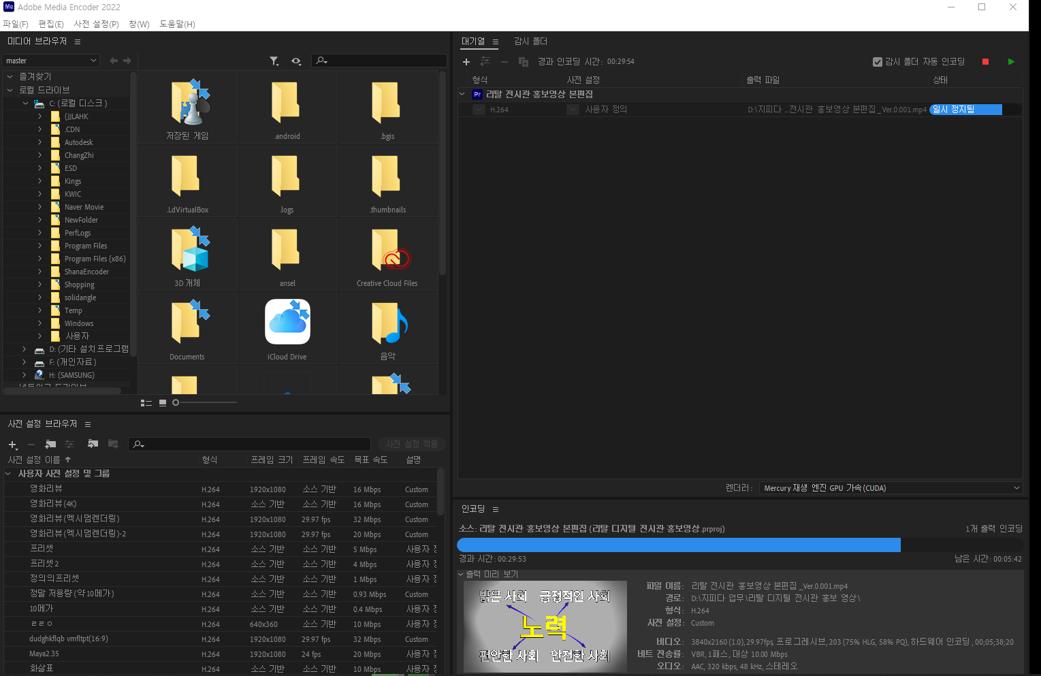Create a new preset group in preset browser
The height and width of the screenshot is (676, 1041).
coord(50,445)
